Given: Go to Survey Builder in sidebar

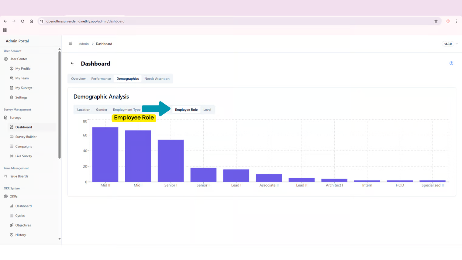Looking at the screenshot, I should coord(26,137).
